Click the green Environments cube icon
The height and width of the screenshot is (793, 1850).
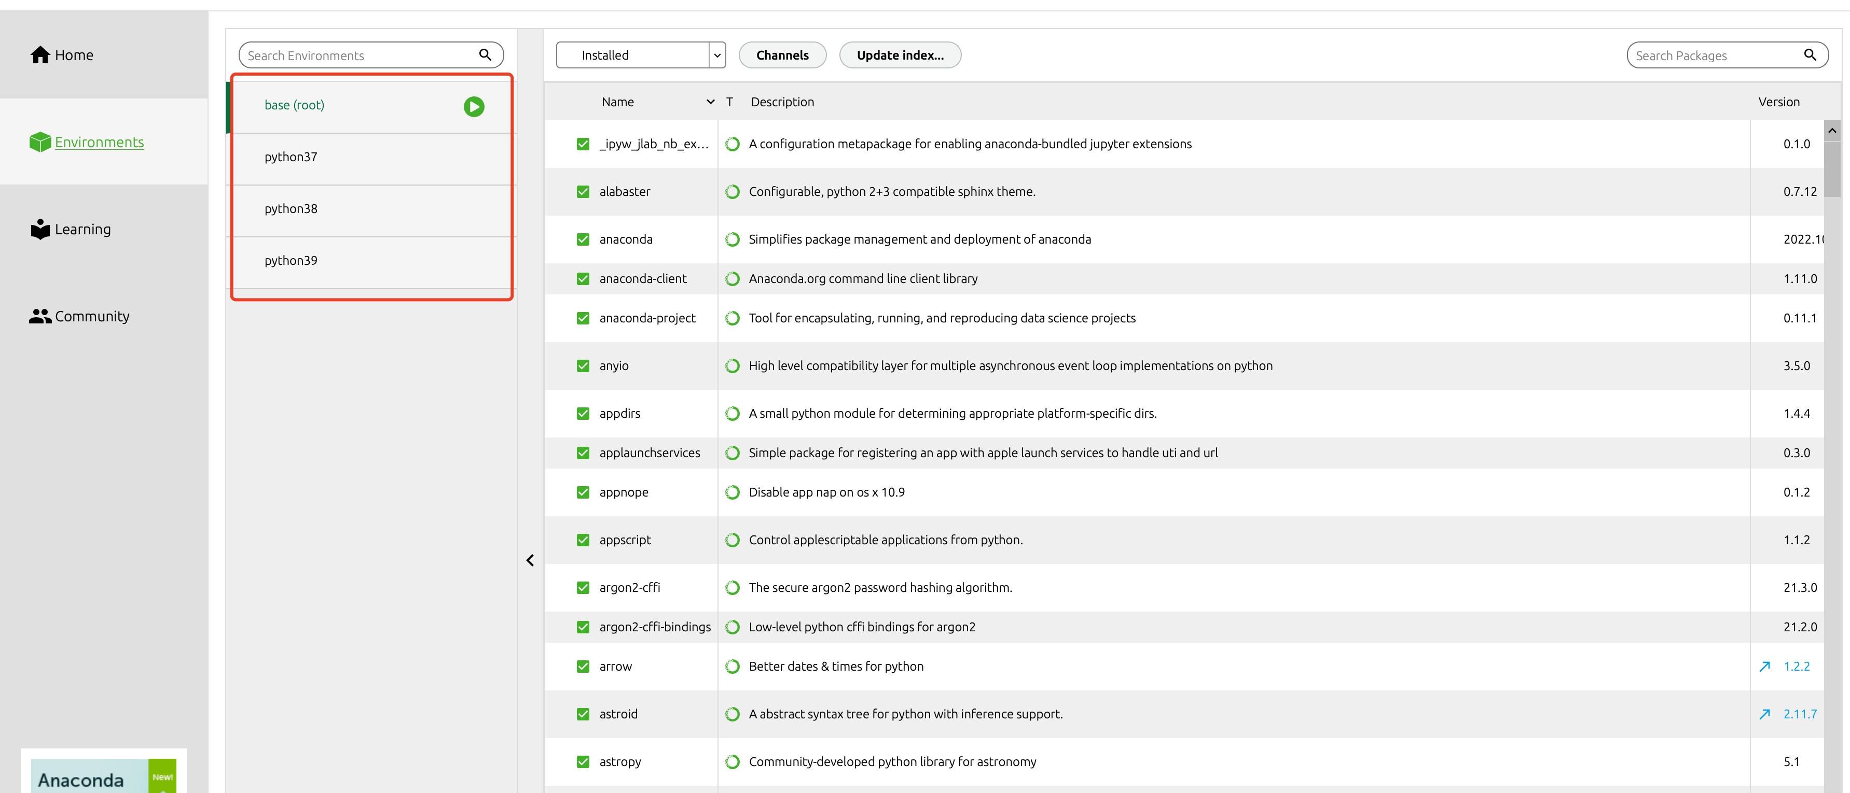40,142
